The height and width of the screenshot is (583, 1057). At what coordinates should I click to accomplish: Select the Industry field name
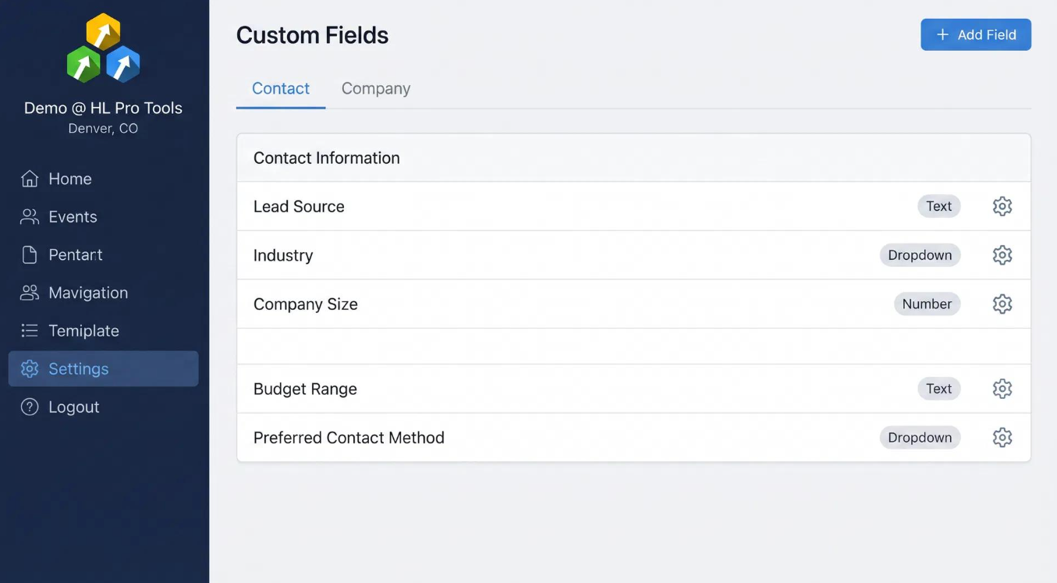click(283, 255)
